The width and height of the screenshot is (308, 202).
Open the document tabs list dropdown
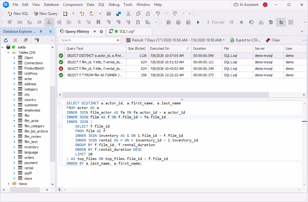click(x=302, y=32)
